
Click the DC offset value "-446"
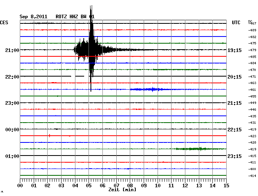click(x=252, y=110)
